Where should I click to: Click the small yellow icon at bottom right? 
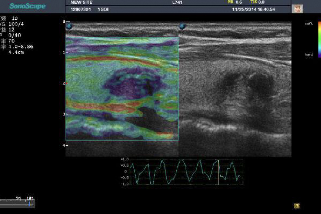(297, 206)
